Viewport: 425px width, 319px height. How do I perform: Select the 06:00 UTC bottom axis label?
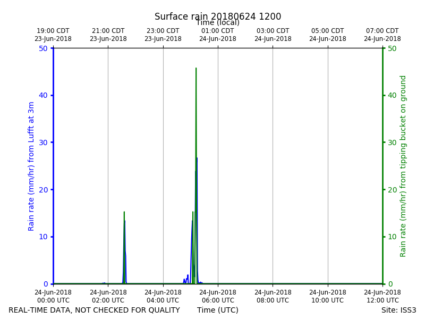[x=218, y=296]
